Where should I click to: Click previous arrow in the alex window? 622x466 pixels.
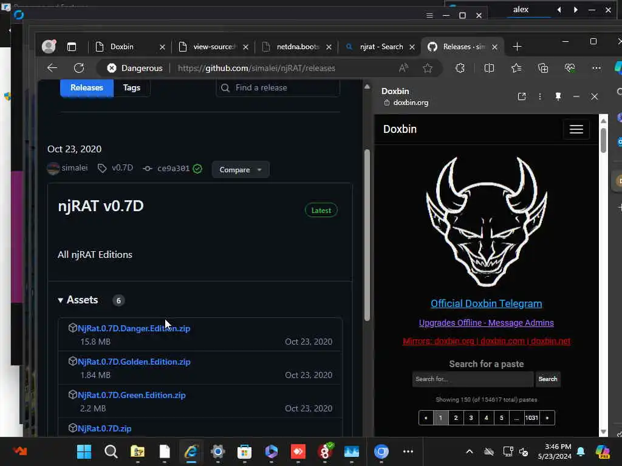pos(559,10)
